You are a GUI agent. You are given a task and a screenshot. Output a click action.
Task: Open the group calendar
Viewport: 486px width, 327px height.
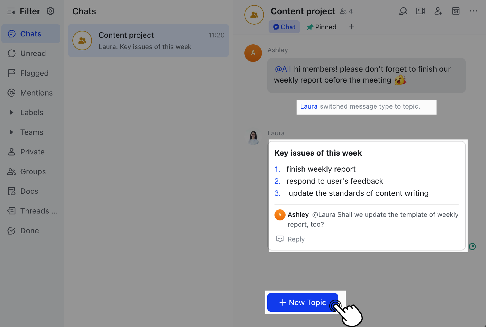pos(456,11)
